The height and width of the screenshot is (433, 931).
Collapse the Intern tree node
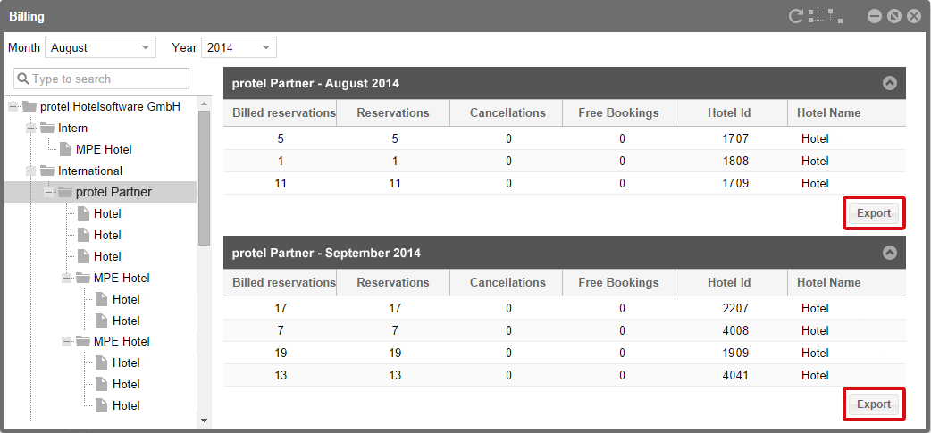pos(31,129)
